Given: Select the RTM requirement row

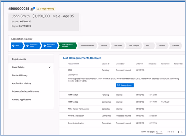Looking at the screenshot, I should (x=122, y=70).
